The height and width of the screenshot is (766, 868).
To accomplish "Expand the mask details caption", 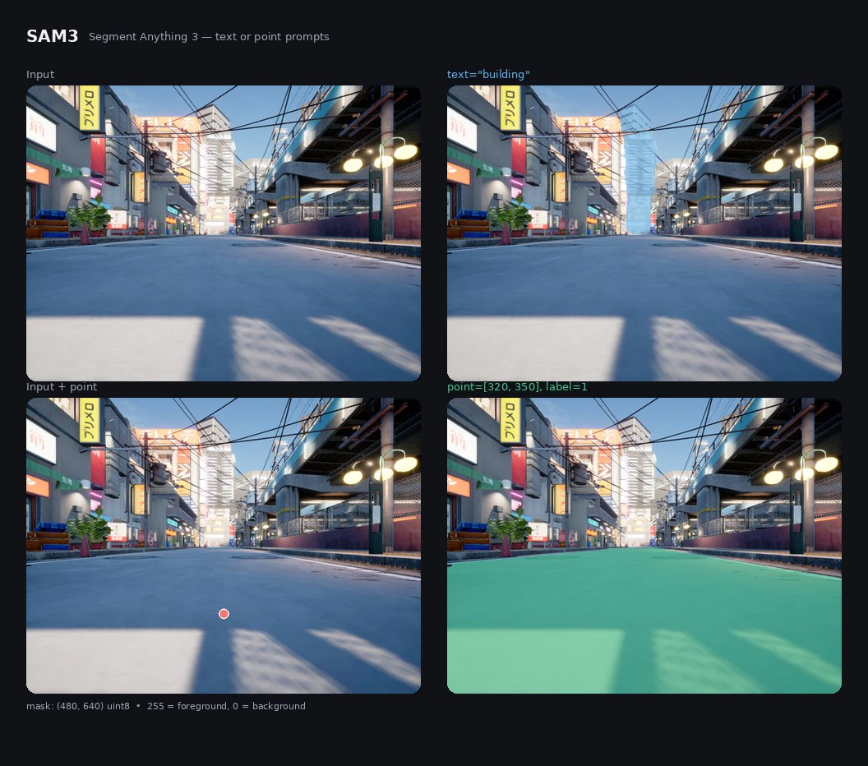I will [166, 706].
